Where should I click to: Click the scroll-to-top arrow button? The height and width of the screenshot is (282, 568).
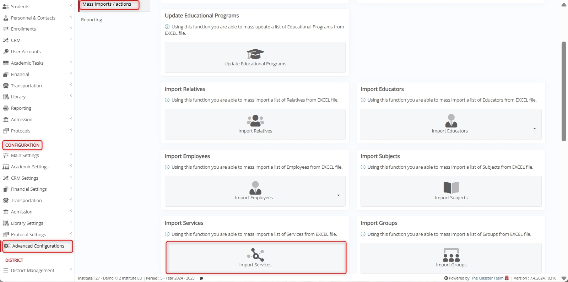click(x=564, y=5)
